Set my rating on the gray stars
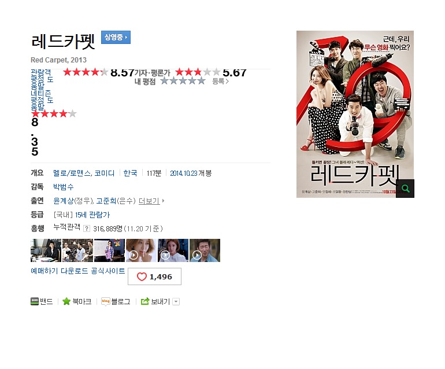 183,81
